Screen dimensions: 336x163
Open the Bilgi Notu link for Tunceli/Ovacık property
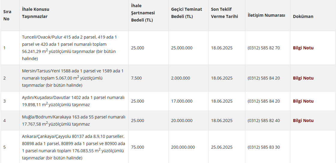point(303,48)
